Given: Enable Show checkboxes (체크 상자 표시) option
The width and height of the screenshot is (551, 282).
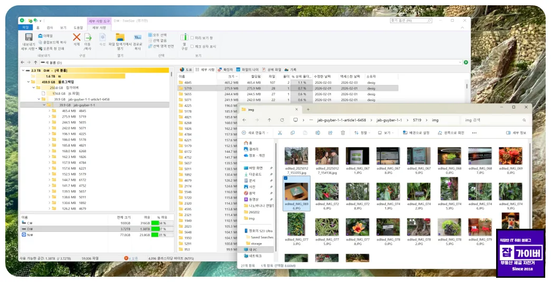Looking at the screenshot, I should point(192,46).
